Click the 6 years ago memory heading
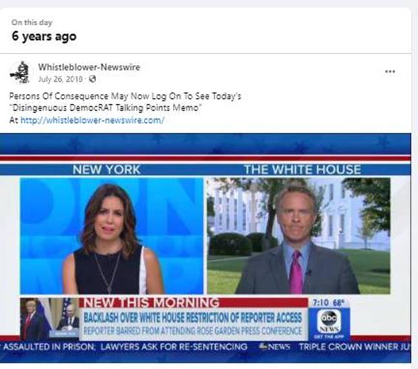This screenshot has height=369, width=418. [x=44, y=36]
